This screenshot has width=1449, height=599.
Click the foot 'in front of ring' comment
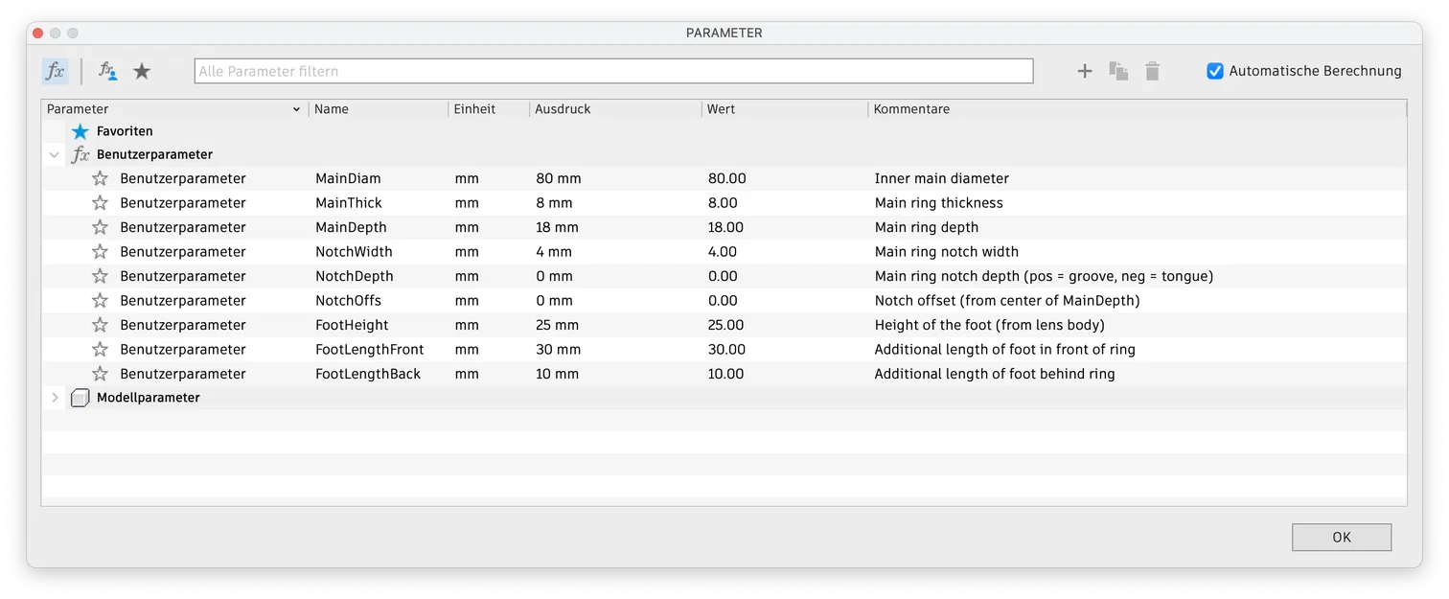tap(1004, 350)
